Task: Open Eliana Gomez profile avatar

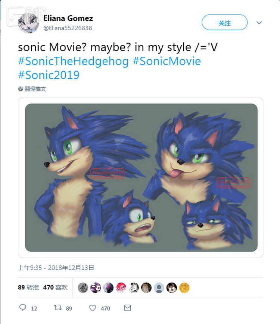Action: (x=29, y=22)
